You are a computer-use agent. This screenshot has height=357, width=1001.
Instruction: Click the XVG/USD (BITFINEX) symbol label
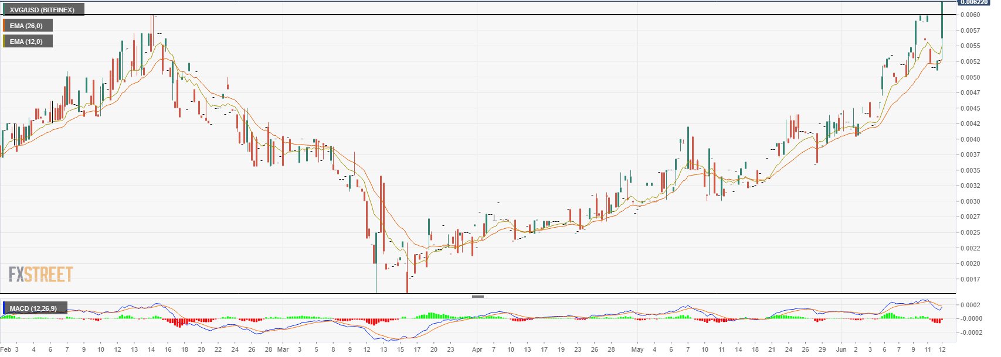click(x=42, y=9)
